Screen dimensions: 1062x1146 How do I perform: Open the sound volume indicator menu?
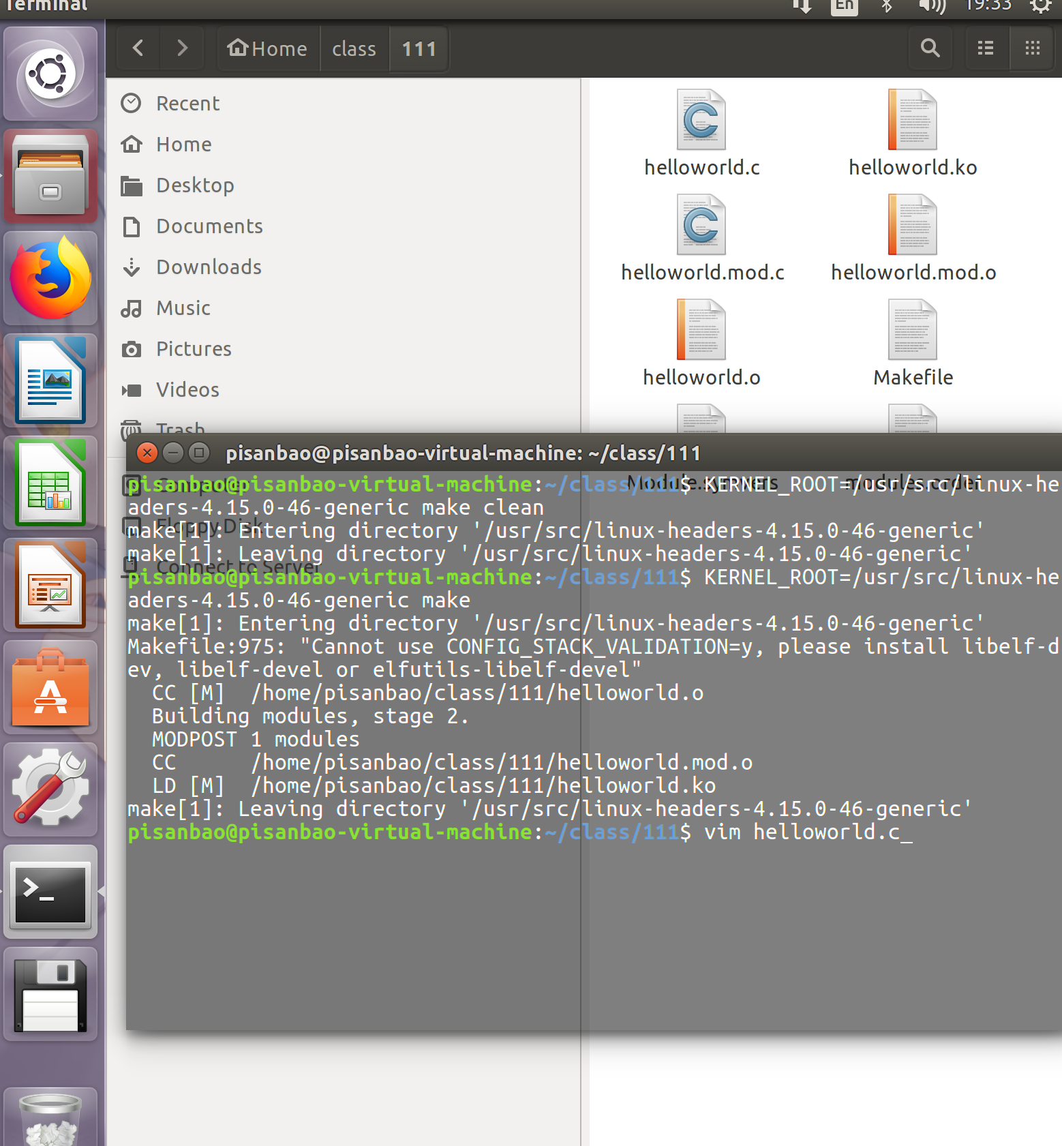click(932, 6)
